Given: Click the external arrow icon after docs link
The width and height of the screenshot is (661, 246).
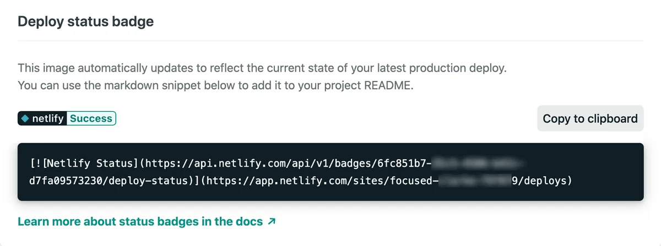Looking at the screenshot, I should [x=271, y=222].
